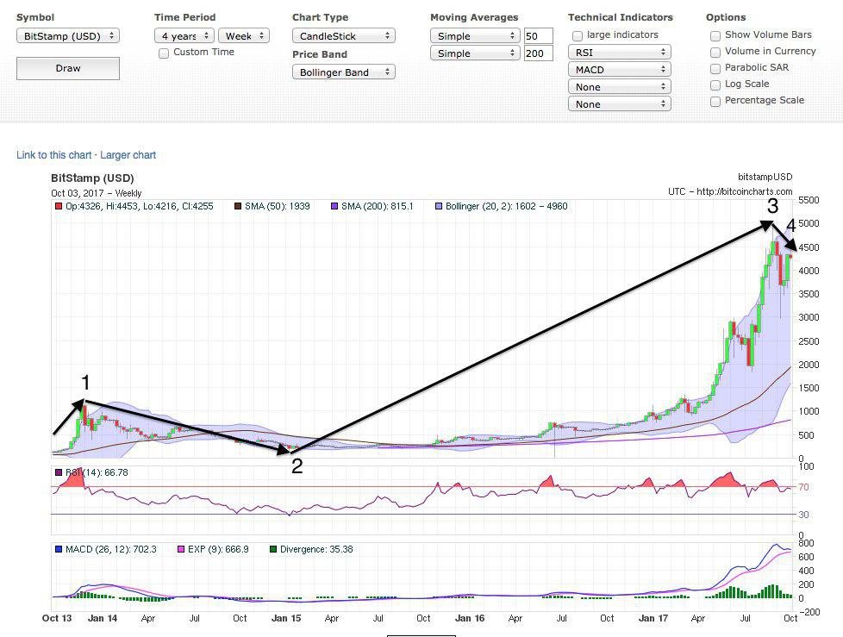This screenshot has width=843, height=637.
Task: Click the 50 moving average input field
Action: (538, 36)
